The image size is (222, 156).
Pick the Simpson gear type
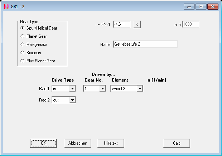click(23, 52)
